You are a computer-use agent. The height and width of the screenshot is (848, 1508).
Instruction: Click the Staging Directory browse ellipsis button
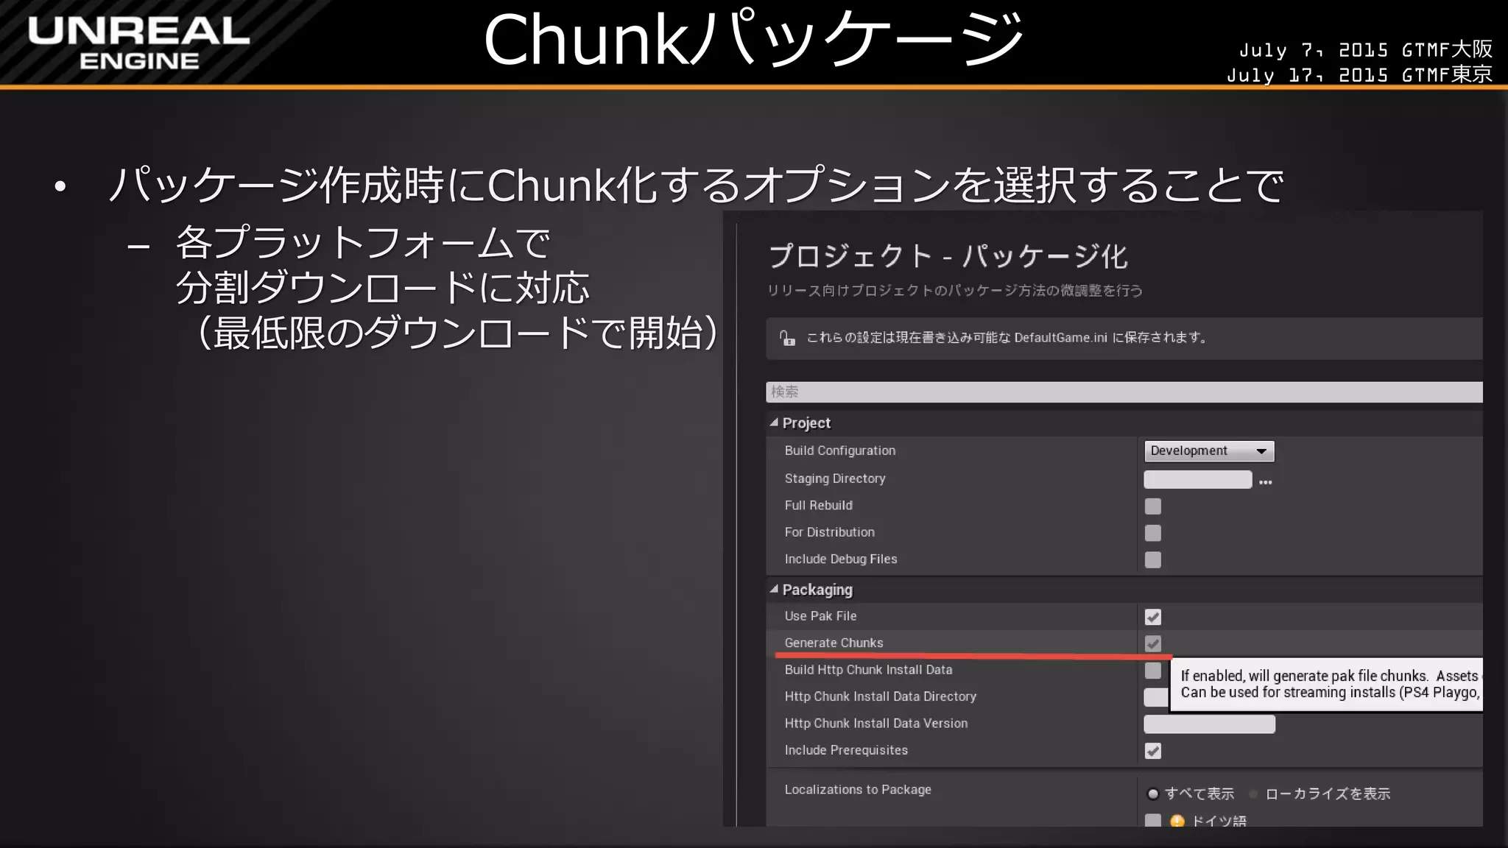(x=1265, y=482)
